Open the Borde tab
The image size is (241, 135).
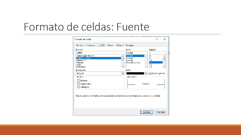[x=110, y=45]
